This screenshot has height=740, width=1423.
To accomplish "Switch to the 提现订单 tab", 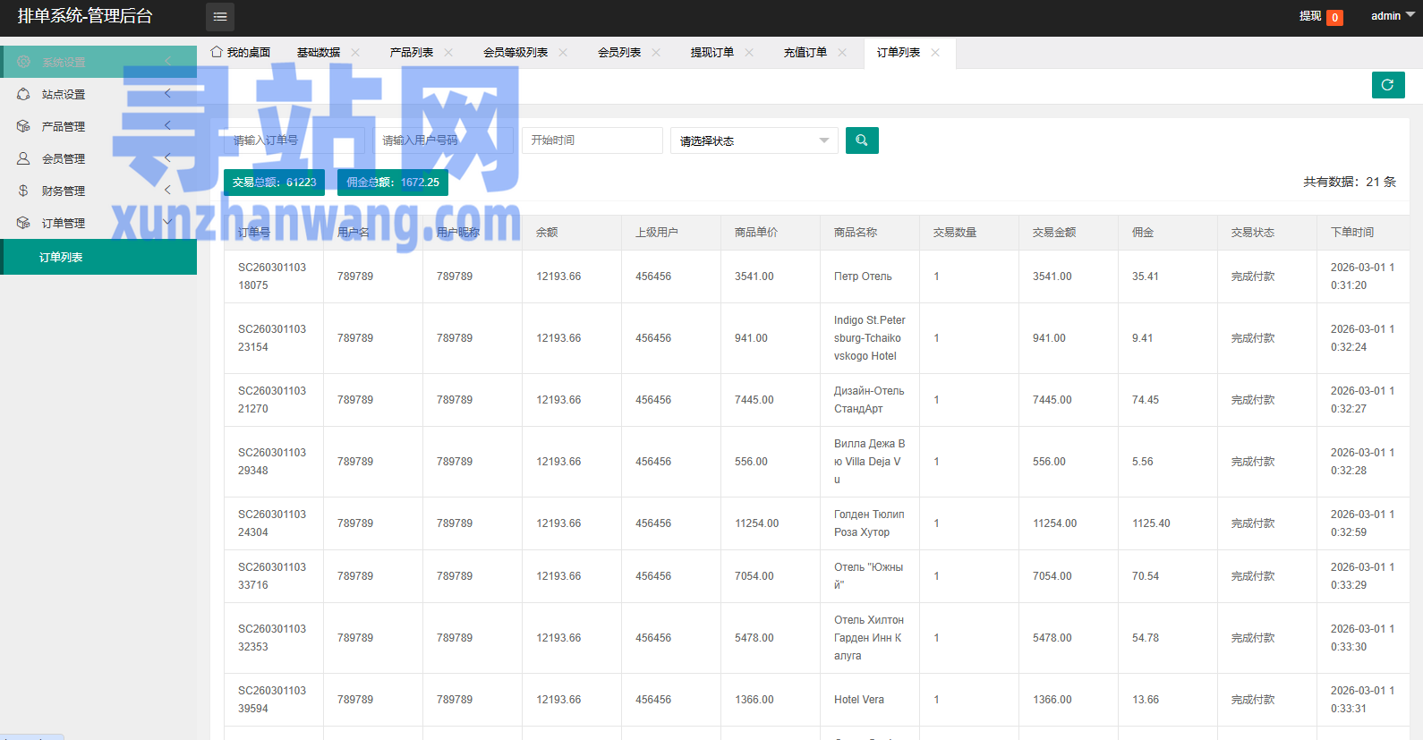I will pos(712,53).
